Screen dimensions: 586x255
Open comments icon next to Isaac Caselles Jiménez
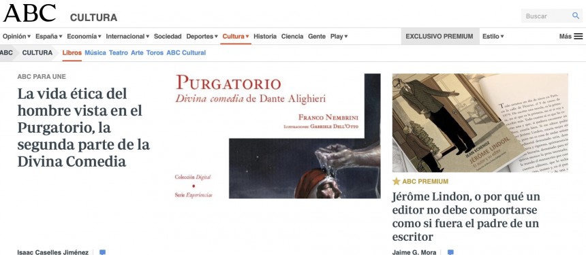point(102,252)
